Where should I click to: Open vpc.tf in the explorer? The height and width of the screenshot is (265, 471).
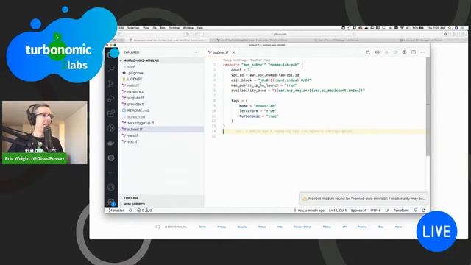point(160,141)
